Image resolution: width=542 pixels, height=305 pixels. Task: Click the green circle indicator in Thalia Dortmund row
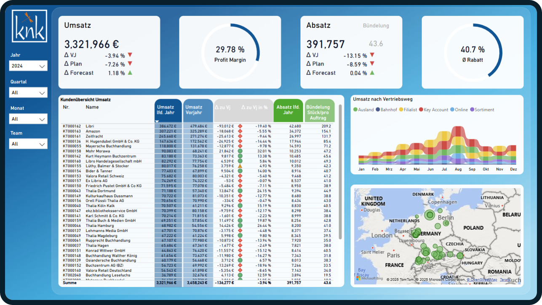tap(240, 191)
